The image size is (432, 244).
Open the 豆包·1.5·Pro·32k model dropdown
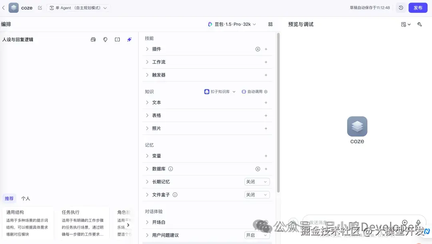[x=232, y=24]
